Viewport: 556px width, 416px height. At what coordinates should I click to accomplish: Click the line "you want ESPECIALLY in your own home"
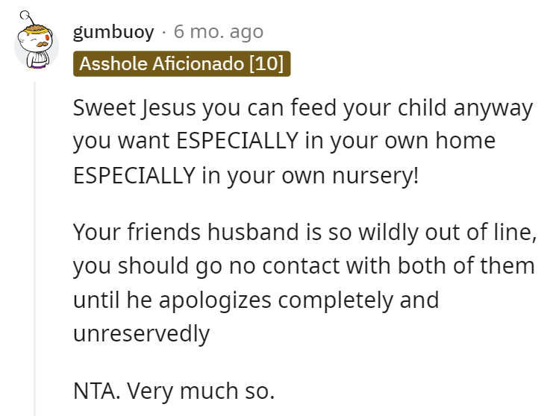tap(284, 140)
